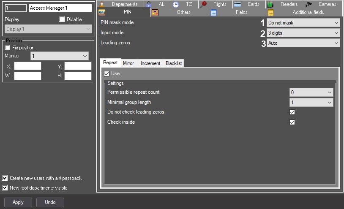Image resolution: width=344 pixels, height=209 pixels.
Task: Open the Permissible repeat count dropdown
Action: click(x=311, y=92)
